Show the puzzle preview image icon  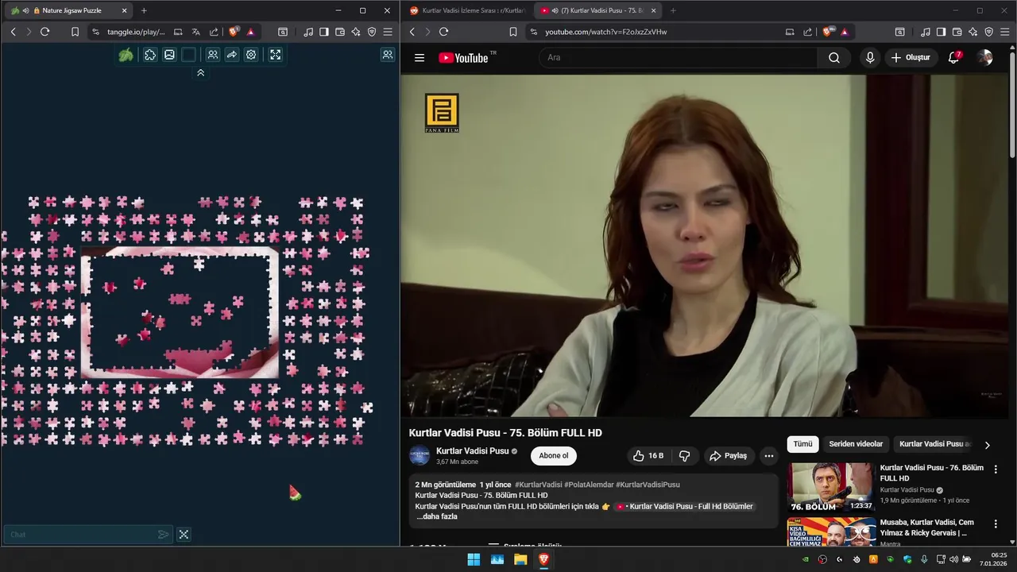tap(169, 55)
